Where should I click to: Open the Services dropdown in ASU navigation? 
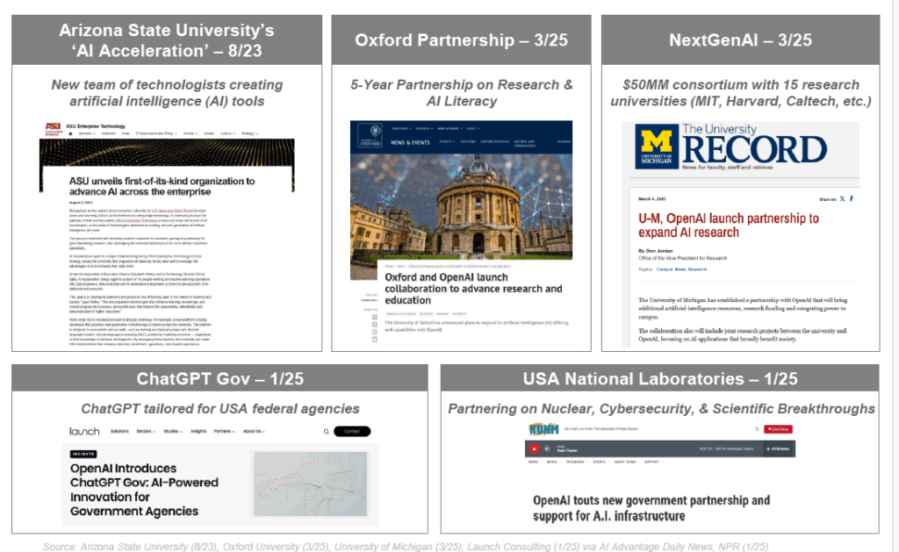(86, 133)
